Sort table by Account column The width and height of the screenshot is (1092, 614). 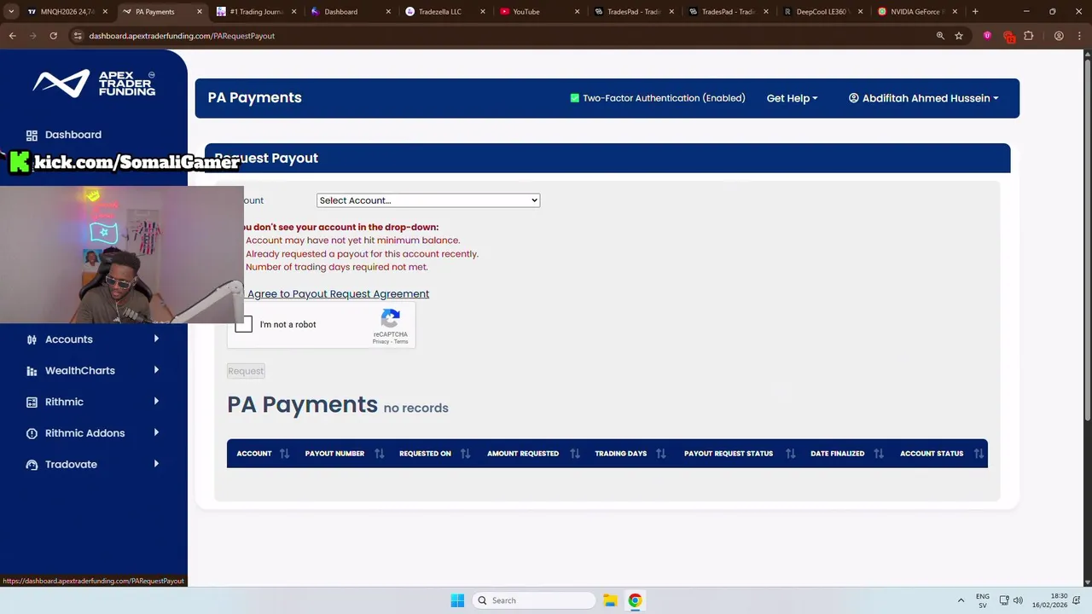264,454
